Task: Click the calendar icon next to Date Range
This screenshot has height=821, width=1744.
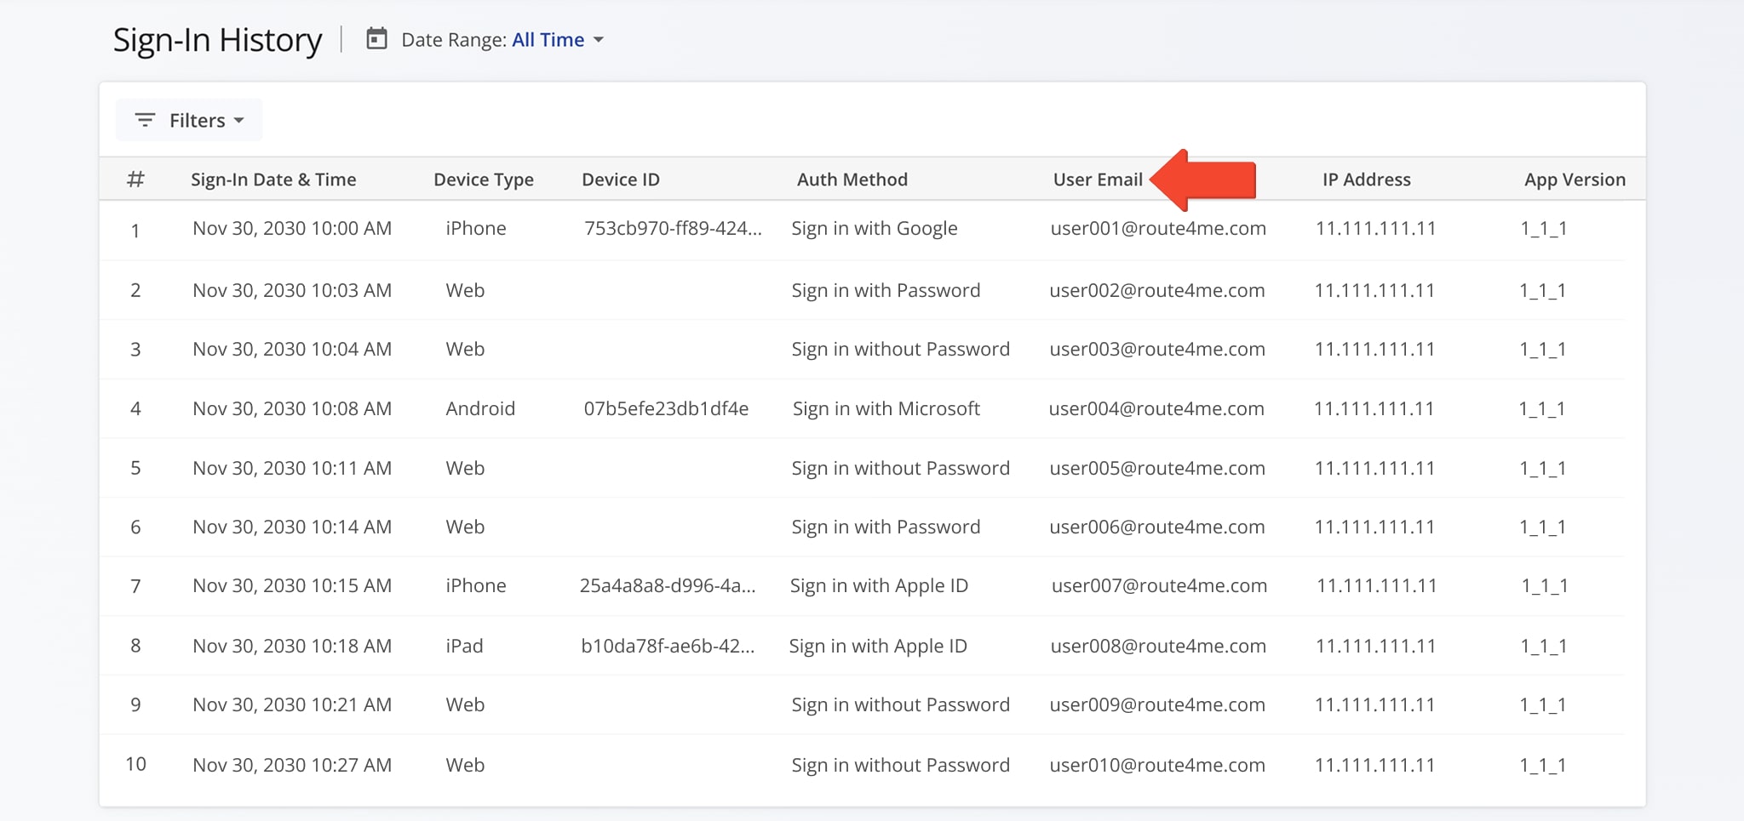Action: point(376,39)
